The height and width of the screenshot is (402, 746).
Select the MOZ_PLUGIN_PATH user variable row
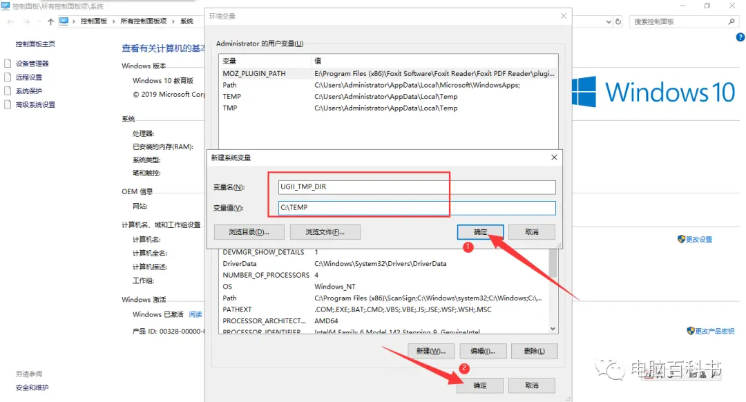coord(388,74)
